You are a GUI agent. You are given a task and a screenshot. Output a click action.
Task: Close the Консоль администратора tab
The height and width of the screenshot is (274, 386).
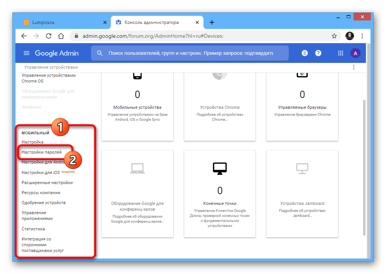197,22
